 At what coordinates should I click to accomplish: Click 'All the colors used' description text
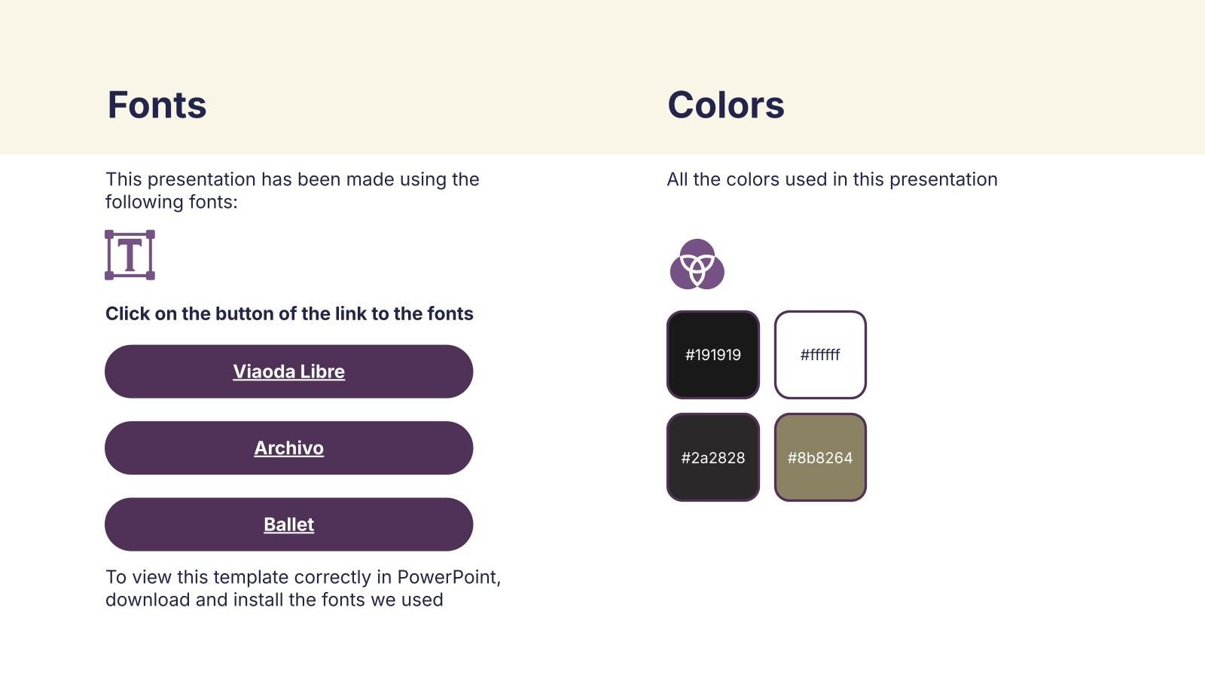tap(832, 179)
